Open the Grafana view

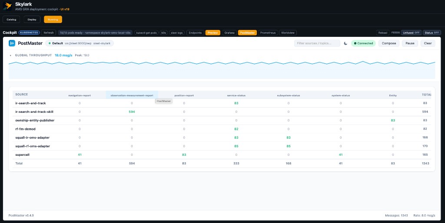(x=229, y=33)
